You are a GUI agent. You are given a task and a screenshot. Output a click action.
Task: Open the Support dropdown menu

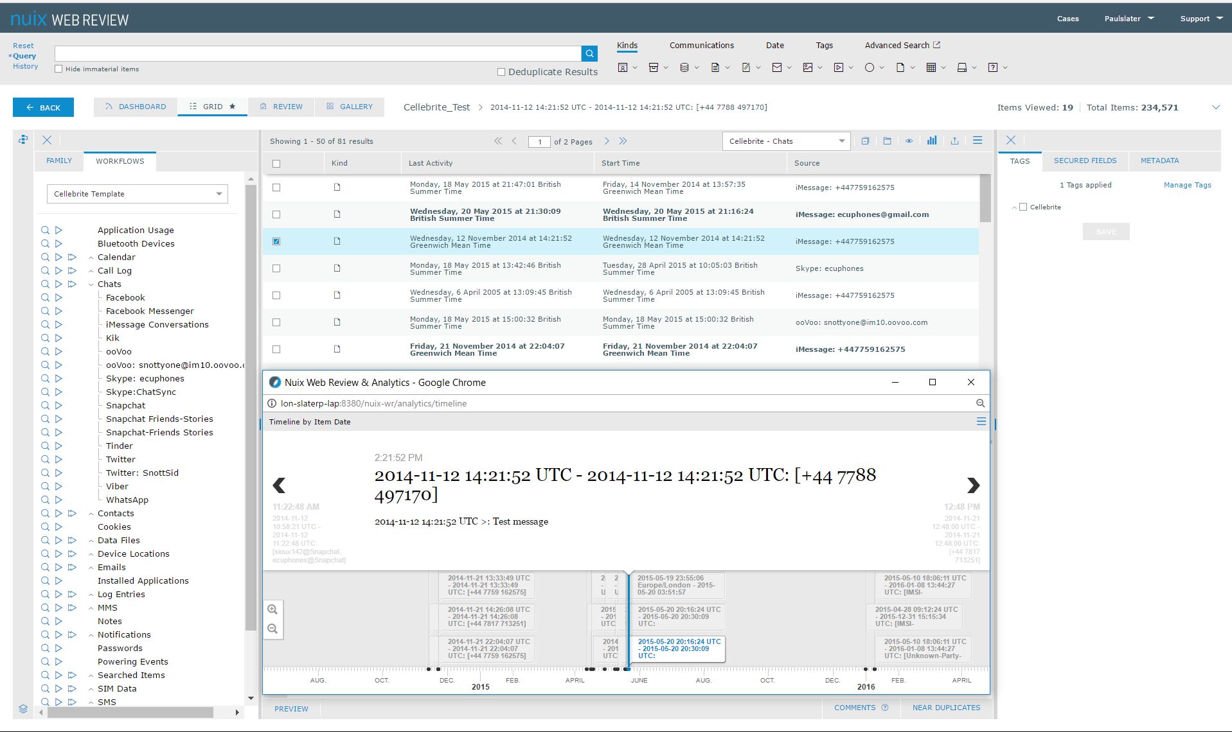1201,19
